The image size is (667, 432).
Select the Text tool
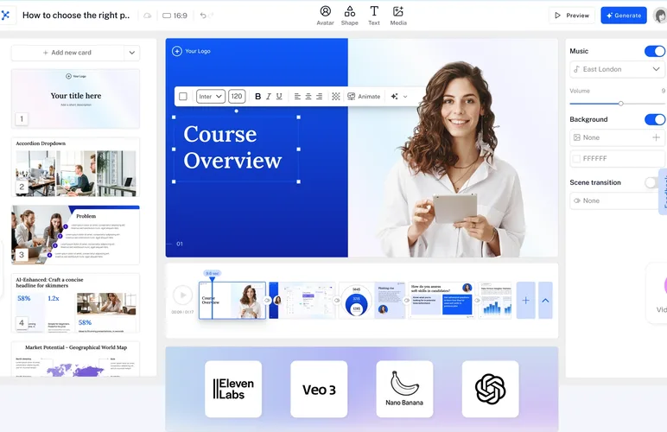pyautogui.click(x=374, y=16)
